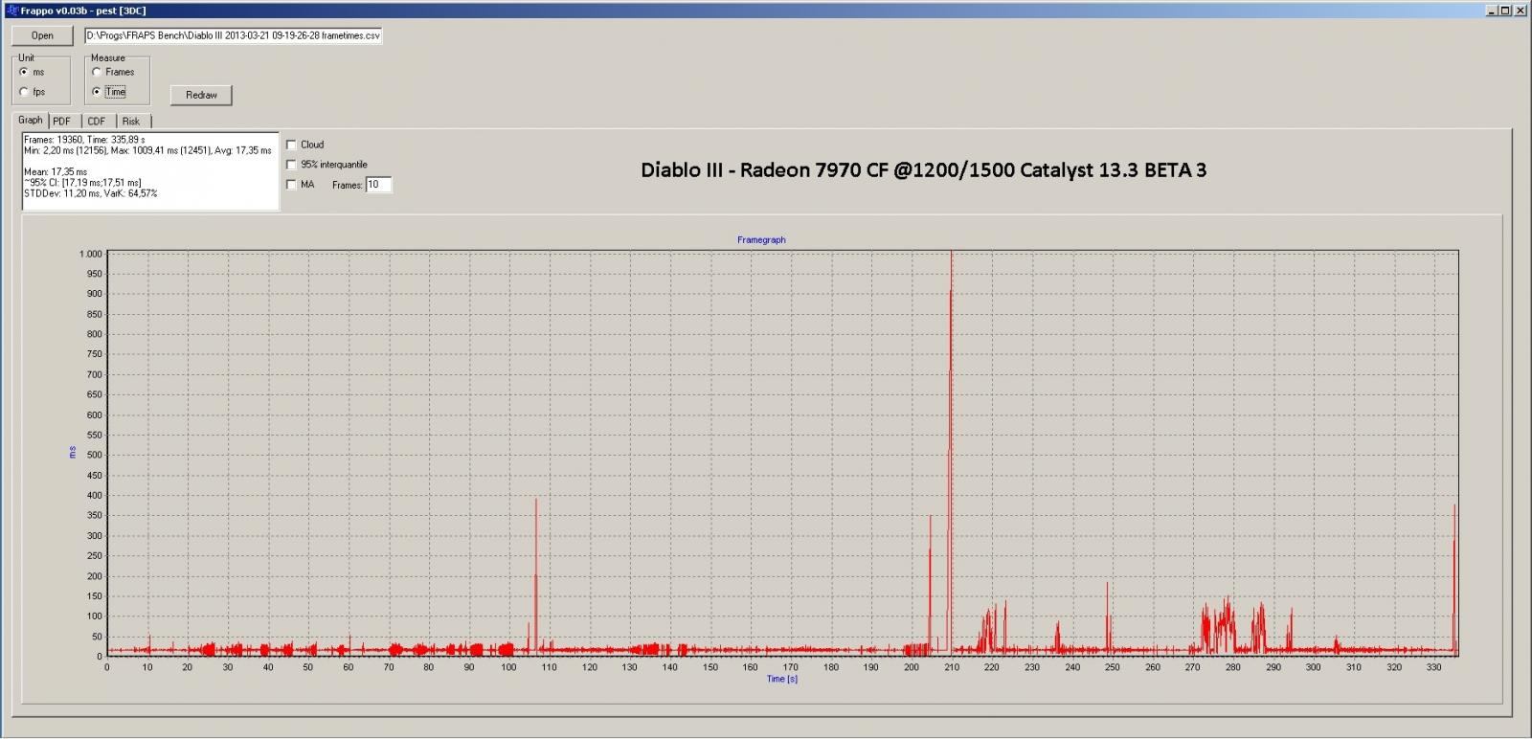Click the 500 y-axis tick label
Viewport: 1532px width, 739px height.
point(95,455)
